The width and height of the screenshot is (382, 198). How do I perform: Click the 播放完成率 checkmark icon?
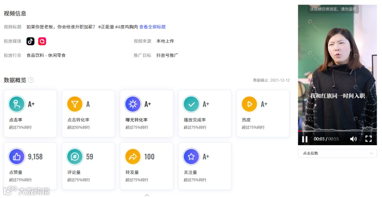pyautogui.click(x=191, y=104)
